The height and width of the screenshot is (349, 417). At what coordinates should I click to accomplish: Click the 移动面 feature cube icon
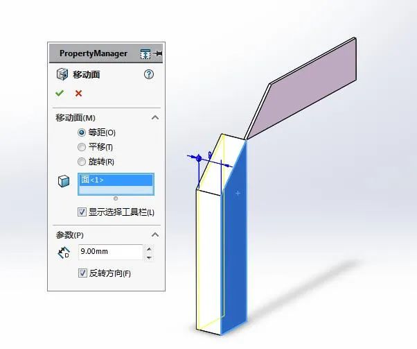coord(62,74)
